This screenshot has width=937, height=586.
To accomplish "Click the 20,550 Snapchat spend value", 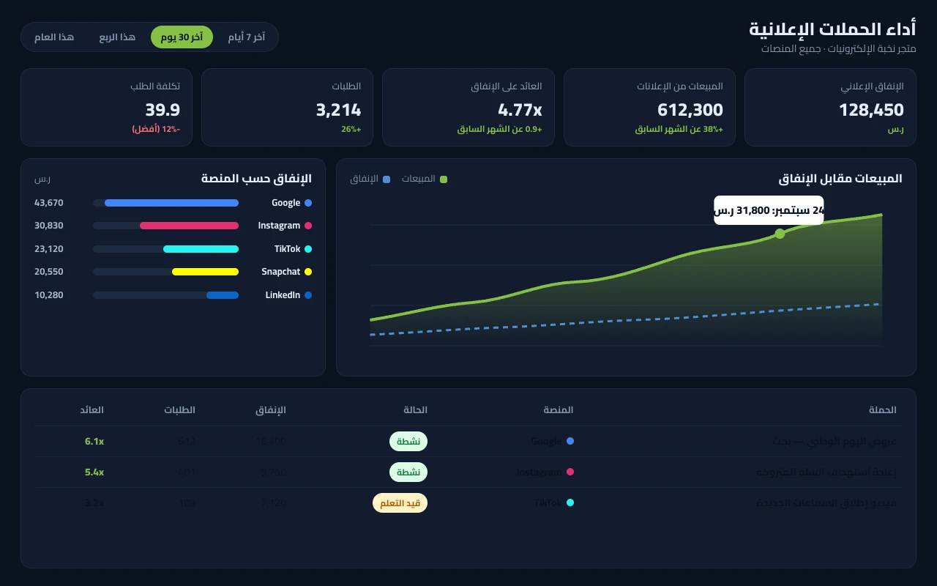I will (49, 272).
